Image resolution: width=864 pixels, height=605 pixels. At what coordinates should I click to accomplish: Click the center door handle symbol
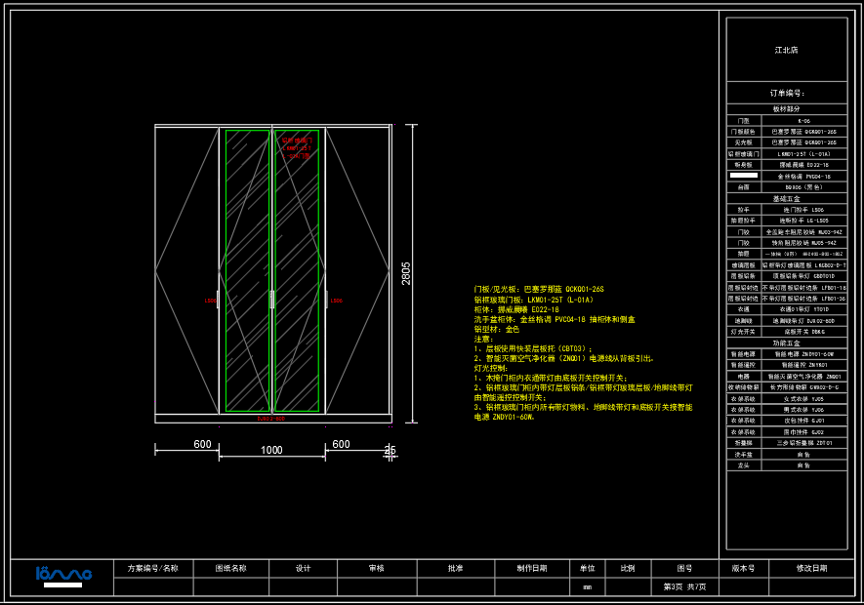coord(272,300)
